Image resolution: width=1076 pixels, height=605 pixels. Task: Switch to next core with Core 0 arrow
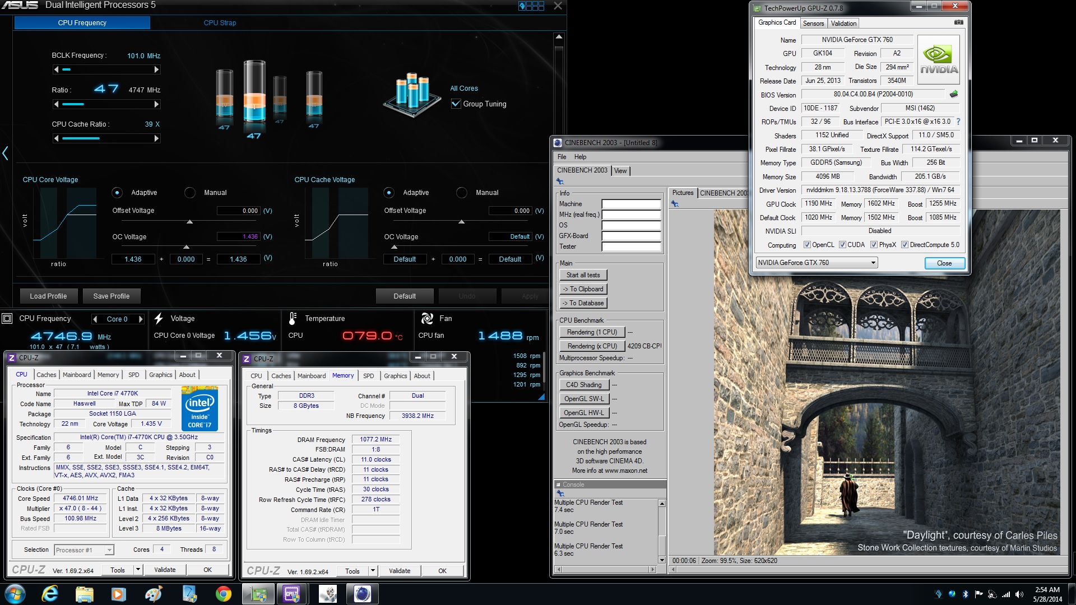pyautogui.click(x=141, y=319)
